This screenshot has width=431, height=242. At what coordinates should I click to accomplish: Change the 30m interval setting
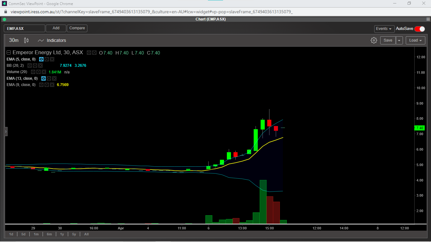[x=14, y=40]
